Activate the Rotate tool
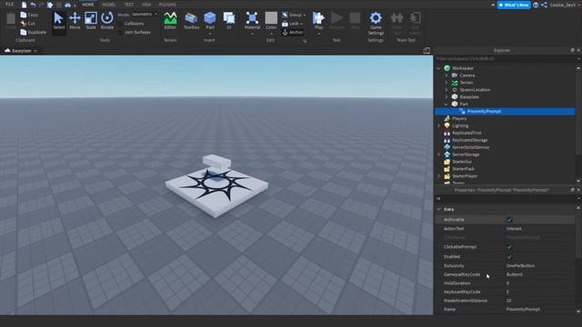Image resolution: width=582 pixels, height=327 pixels. click(107, 21)
